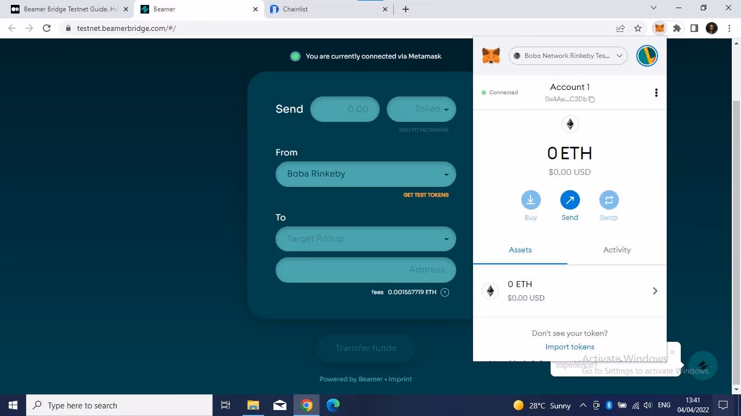Viewport: 741px width, 416px height.
Task: Expand the Boba Rinkeby source dropdown
Action: 366,174
